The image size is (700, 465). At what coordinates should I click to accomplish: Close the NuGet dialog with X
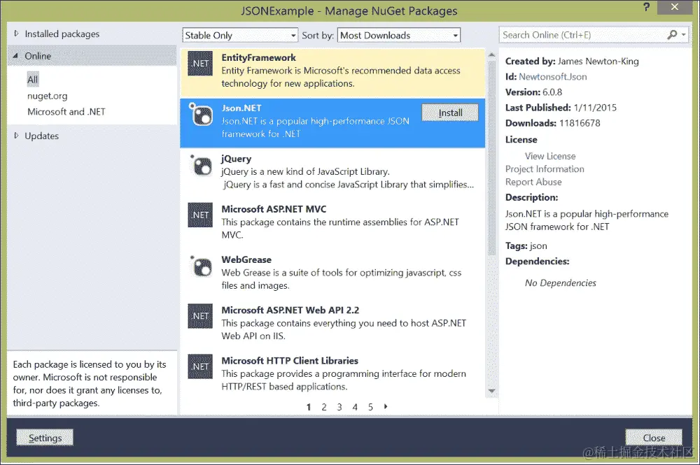click(675, 7)
